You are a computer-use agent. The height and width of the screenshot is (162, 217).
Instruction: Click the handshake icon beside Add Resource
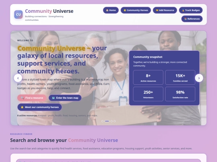[x=157, y=10]
